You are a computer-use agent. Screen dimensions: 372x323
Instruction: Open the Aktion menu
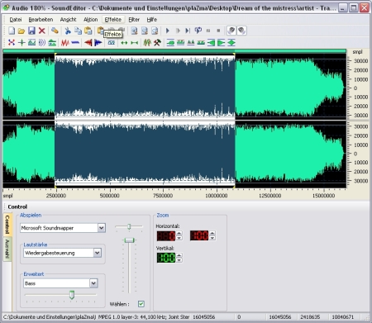click(91, 20)
